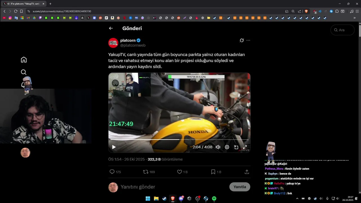Open the site settings icon in address bar
The image size is (361, 203).
28,11
